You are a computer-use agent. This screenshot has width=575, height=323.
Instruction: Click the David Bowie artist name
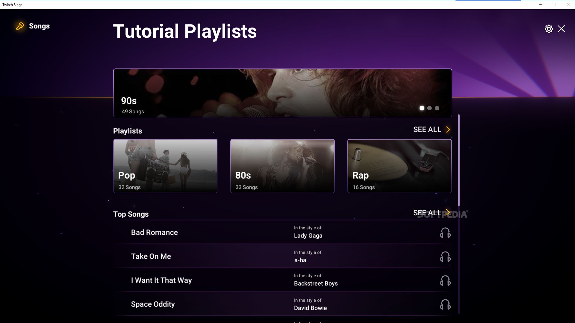(310, 308)
